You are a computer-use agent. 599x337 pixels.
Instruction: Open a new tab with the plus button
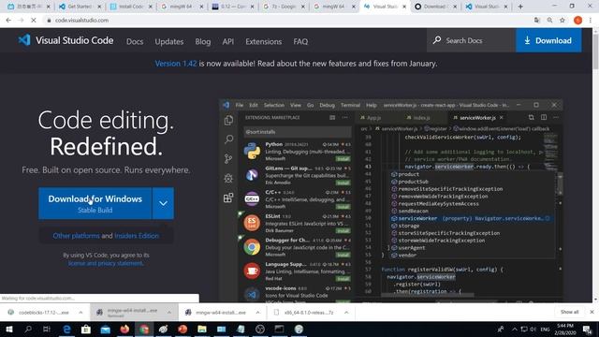pyautogui.click(x=520, y=7)
